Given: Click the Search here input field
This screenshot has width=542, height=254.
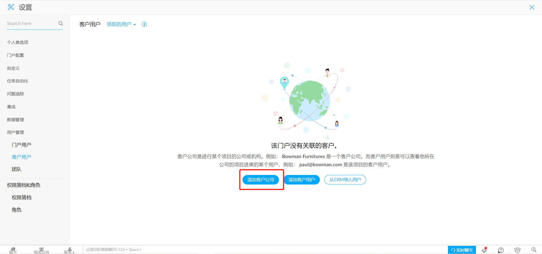Looking at the screenshot, I should [31, 24].
